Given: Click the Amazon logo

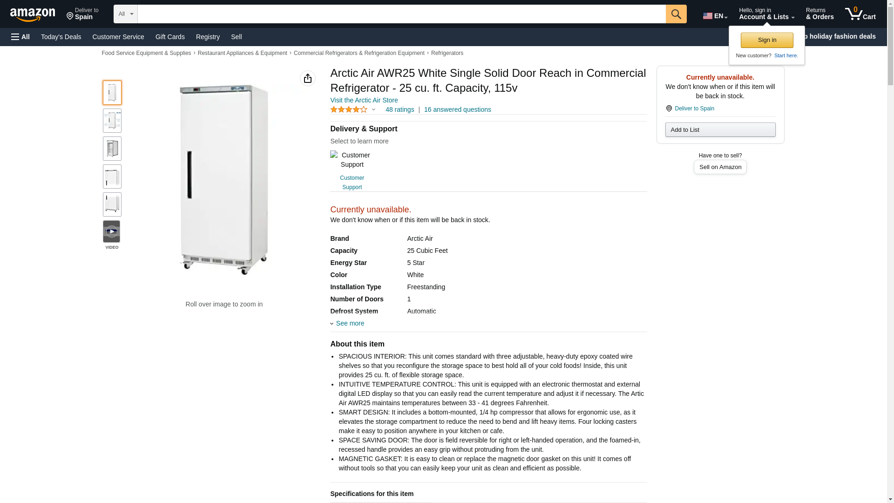Looking at the screenshot, I should click(33, 14).
